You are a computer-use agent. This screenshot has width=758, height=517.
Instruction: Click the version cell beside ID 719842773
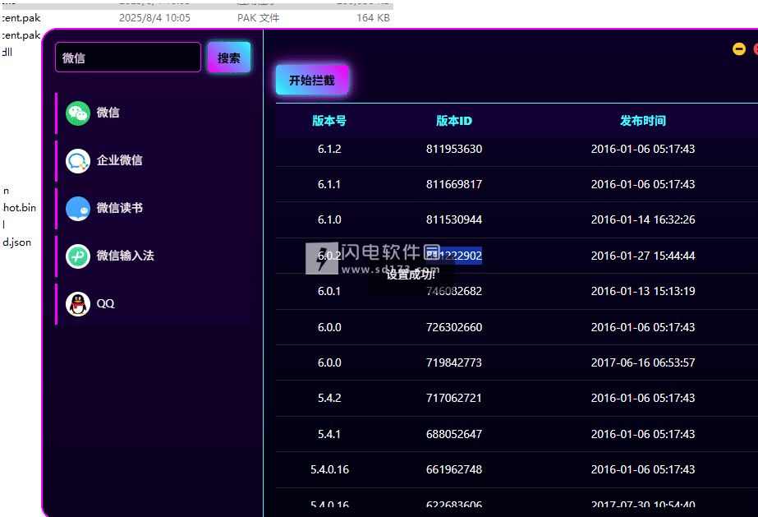[x=329, y=362]
